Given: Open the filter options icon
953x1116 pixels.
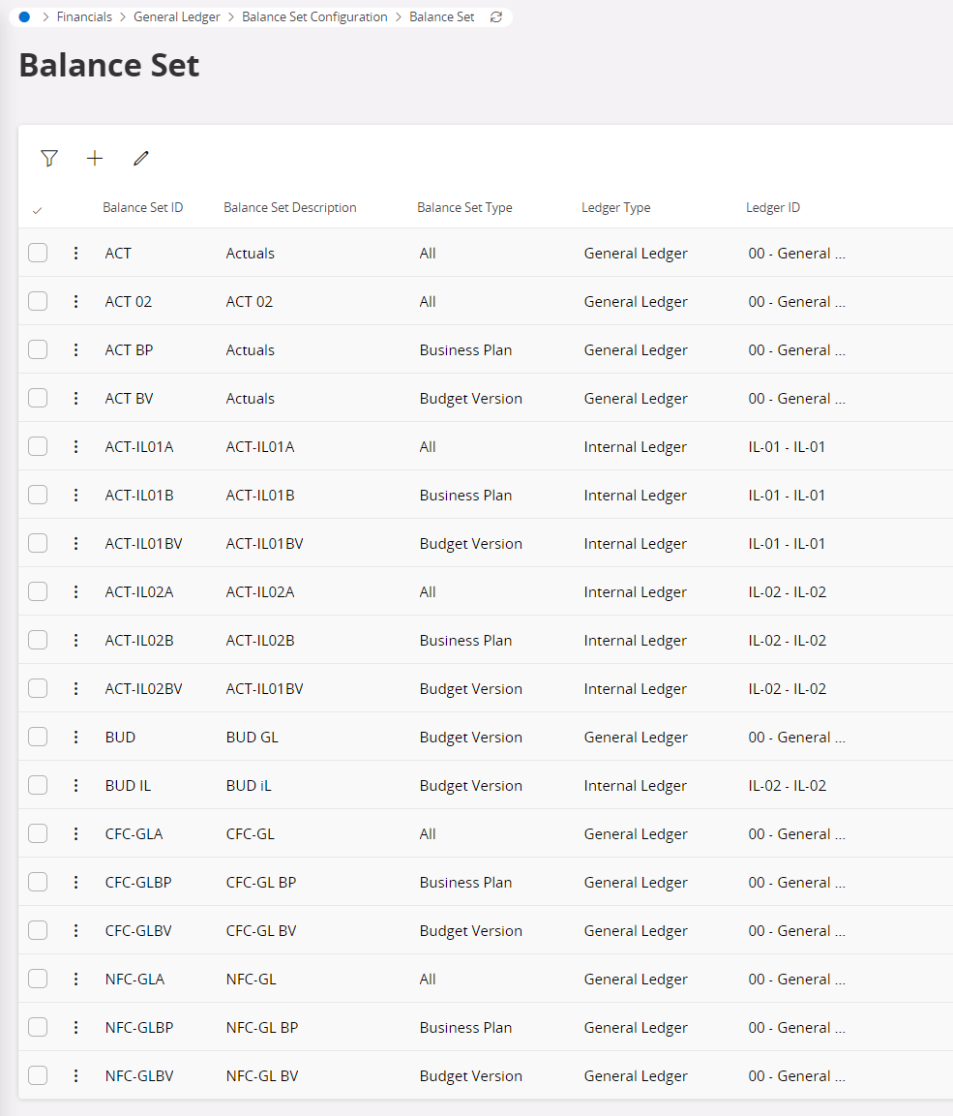Looking at the screenshot, I should tap(48, 158).
